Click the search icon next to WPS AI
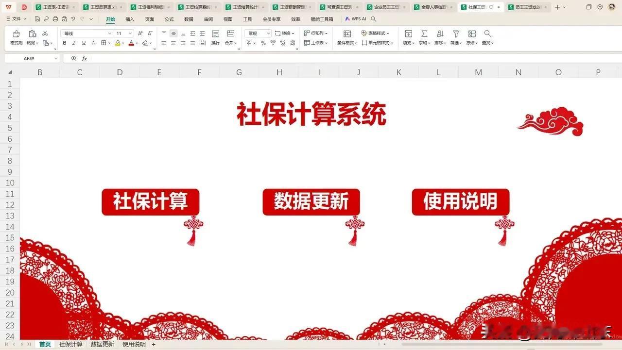This screenshot has width=622, height=350. 374,19
